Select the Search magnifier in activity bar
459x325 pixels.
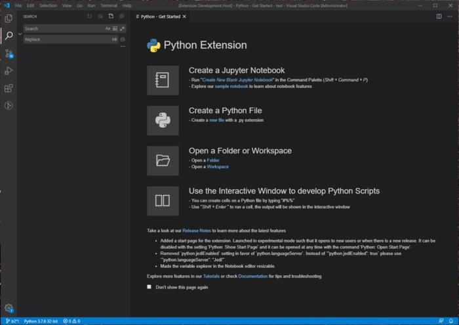[9, 35]
